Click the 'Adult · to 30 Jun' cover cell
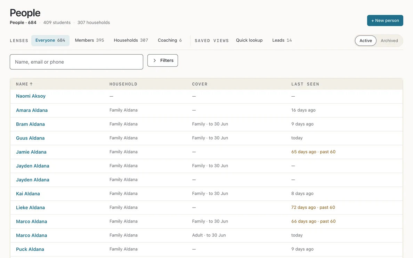413x258 pixels. (x=209, y=235)
